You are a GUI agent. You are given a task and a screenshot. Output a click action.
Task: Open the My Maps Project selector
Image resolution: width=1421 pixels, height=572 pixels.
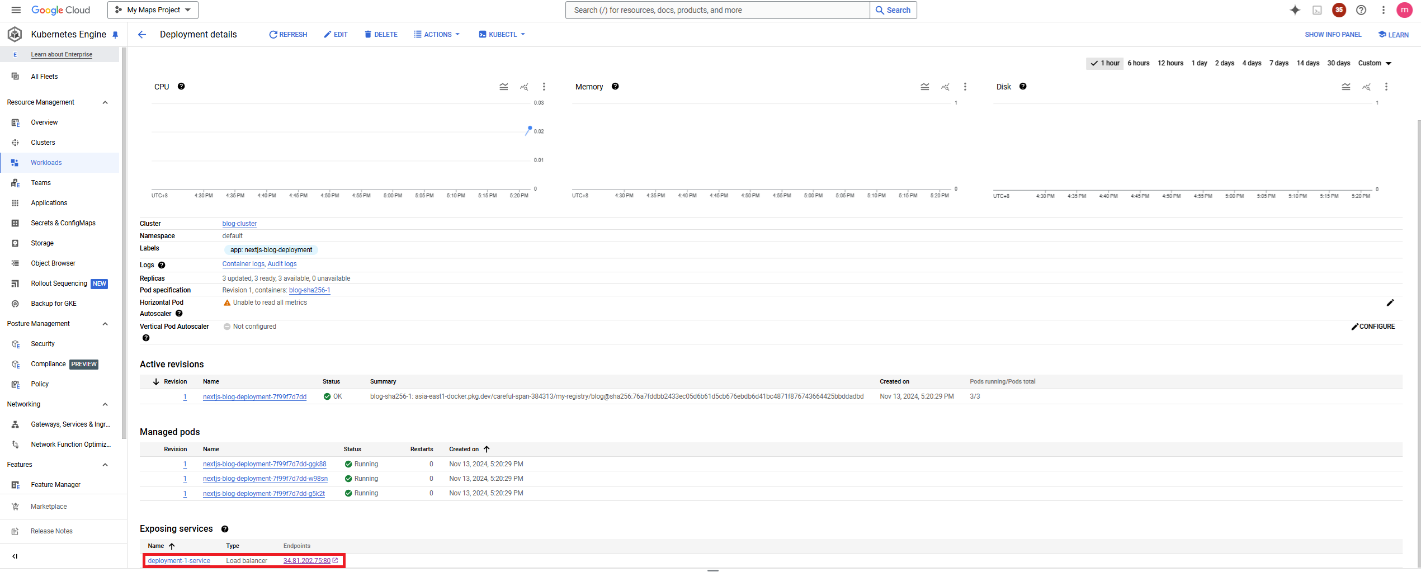click(x=153, y=10)
